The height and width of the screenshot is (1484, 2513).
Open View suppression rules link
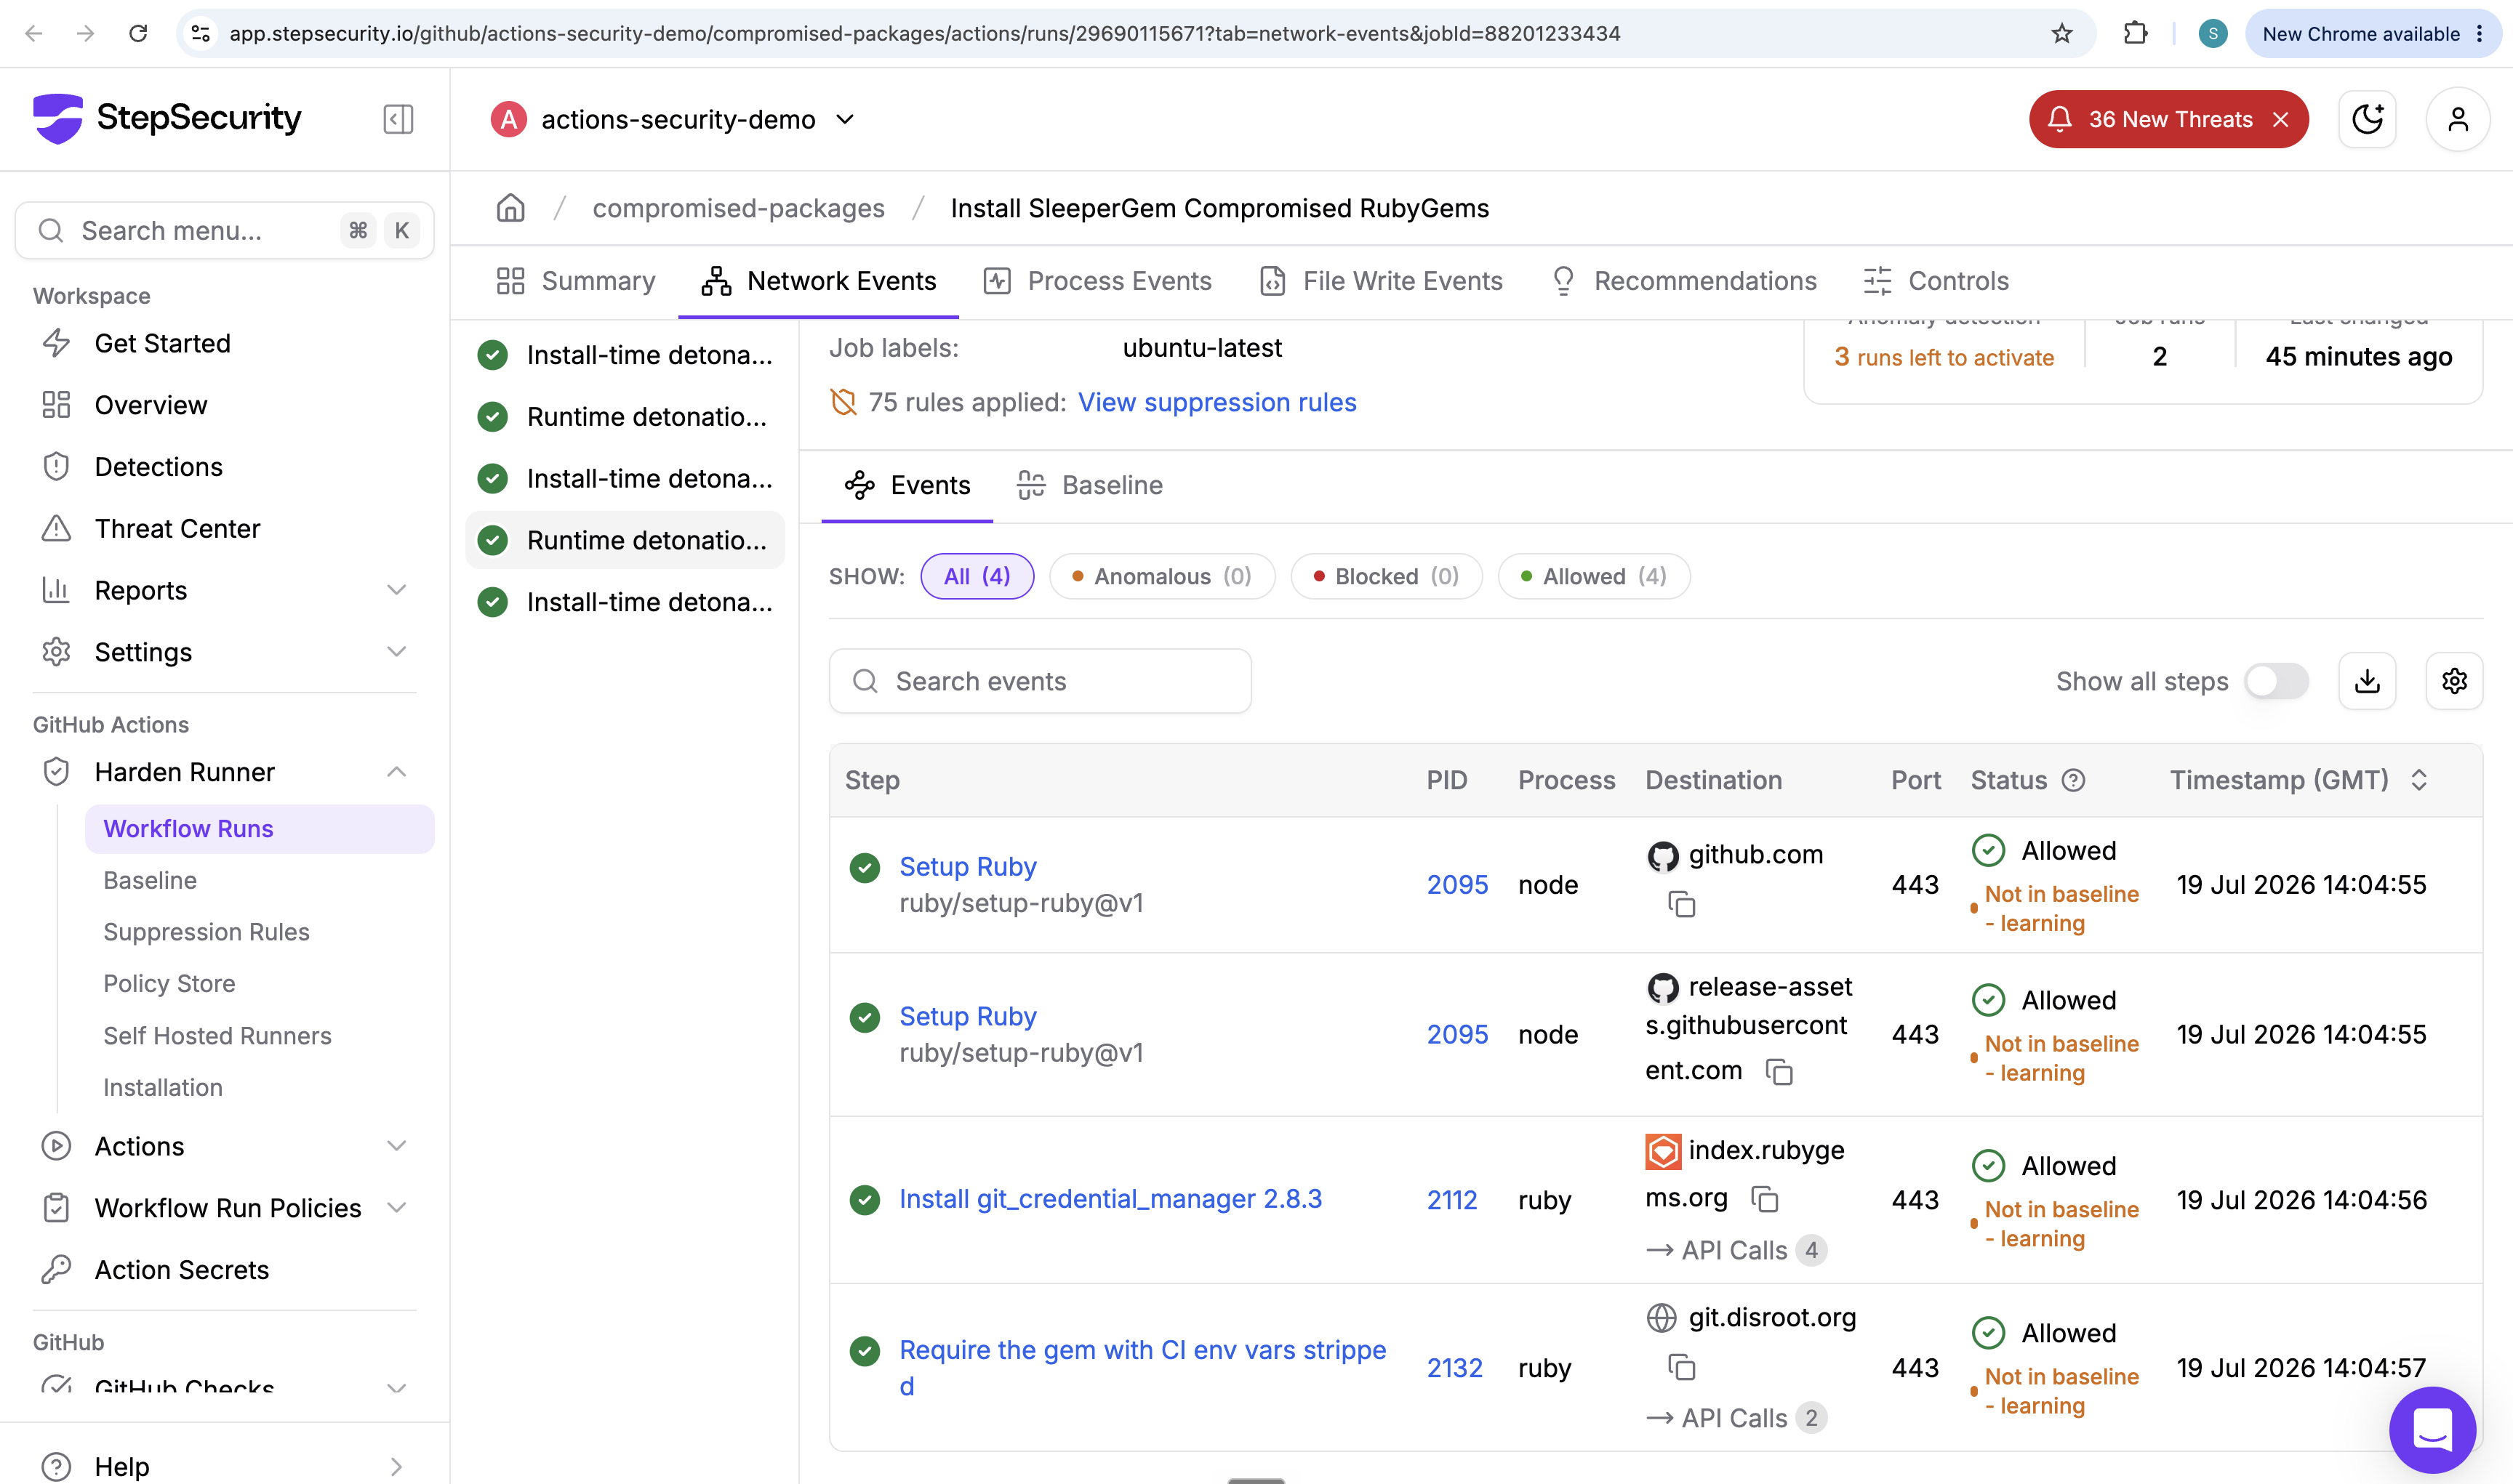[x=1217, y=402]
